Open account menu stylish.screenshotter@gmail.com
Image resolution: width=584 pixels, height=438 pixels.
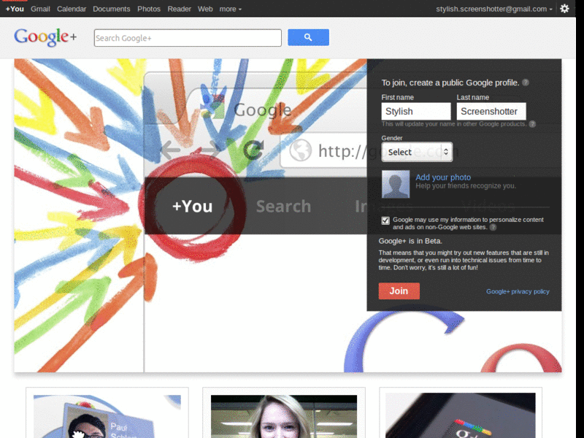point(494,9)
